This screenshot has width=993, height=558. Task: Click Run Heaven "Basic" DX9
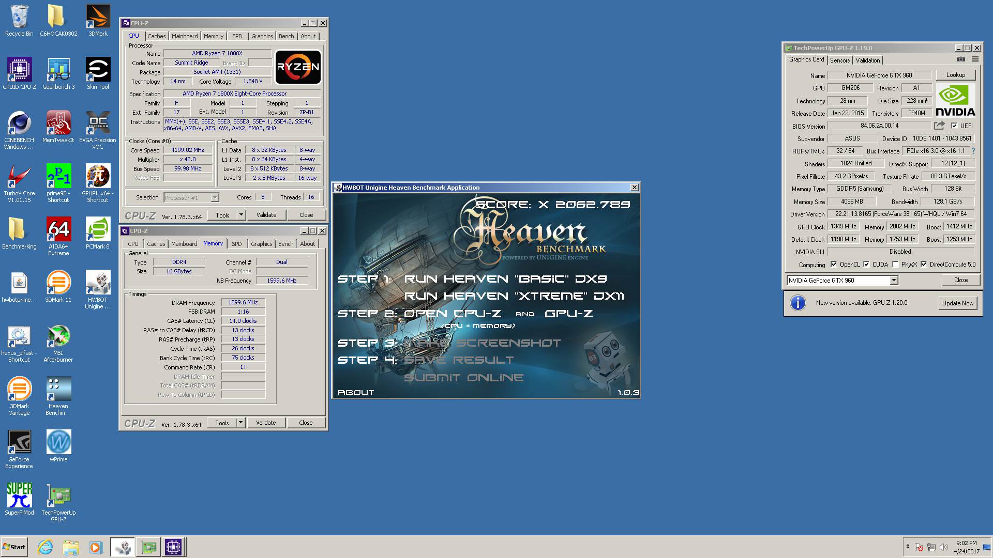(x=506, y=279)
